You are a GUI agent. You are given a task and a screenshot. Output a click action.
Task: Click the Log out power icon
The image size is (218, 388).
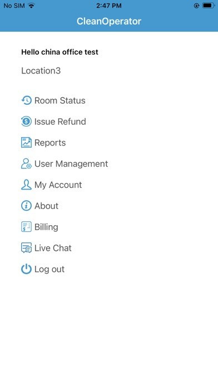(x=27, y=269)
